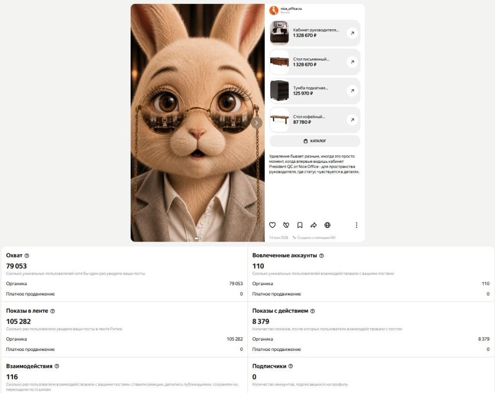Click the Охват total value 79 053
The image size is (495, 393).
[x=16, y=266]
